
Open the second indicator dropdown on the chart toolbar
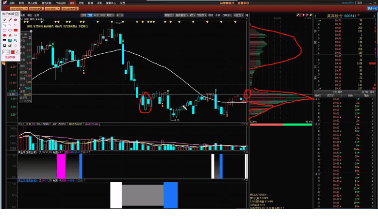point(182,15)
